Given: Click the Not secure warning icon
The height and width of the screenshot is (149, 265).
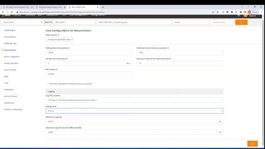Looking at the screenshot, I should coord(17,12).
